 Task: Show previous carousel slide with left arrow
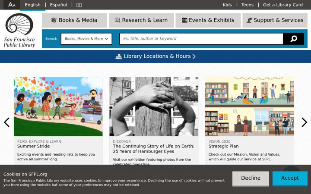6,122
